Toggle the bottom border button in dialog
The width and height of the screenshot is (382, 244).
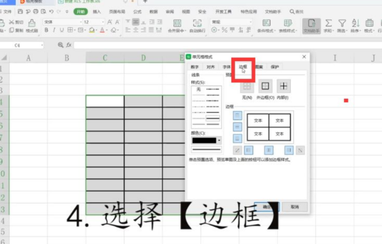tap(237, 139)
